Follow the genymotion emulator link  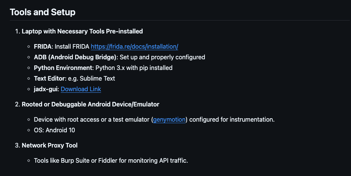pos(169,119)
